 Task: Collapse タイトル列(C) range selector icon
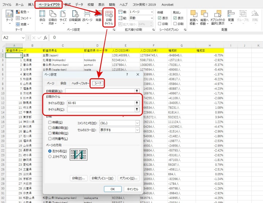coord(137,109)
